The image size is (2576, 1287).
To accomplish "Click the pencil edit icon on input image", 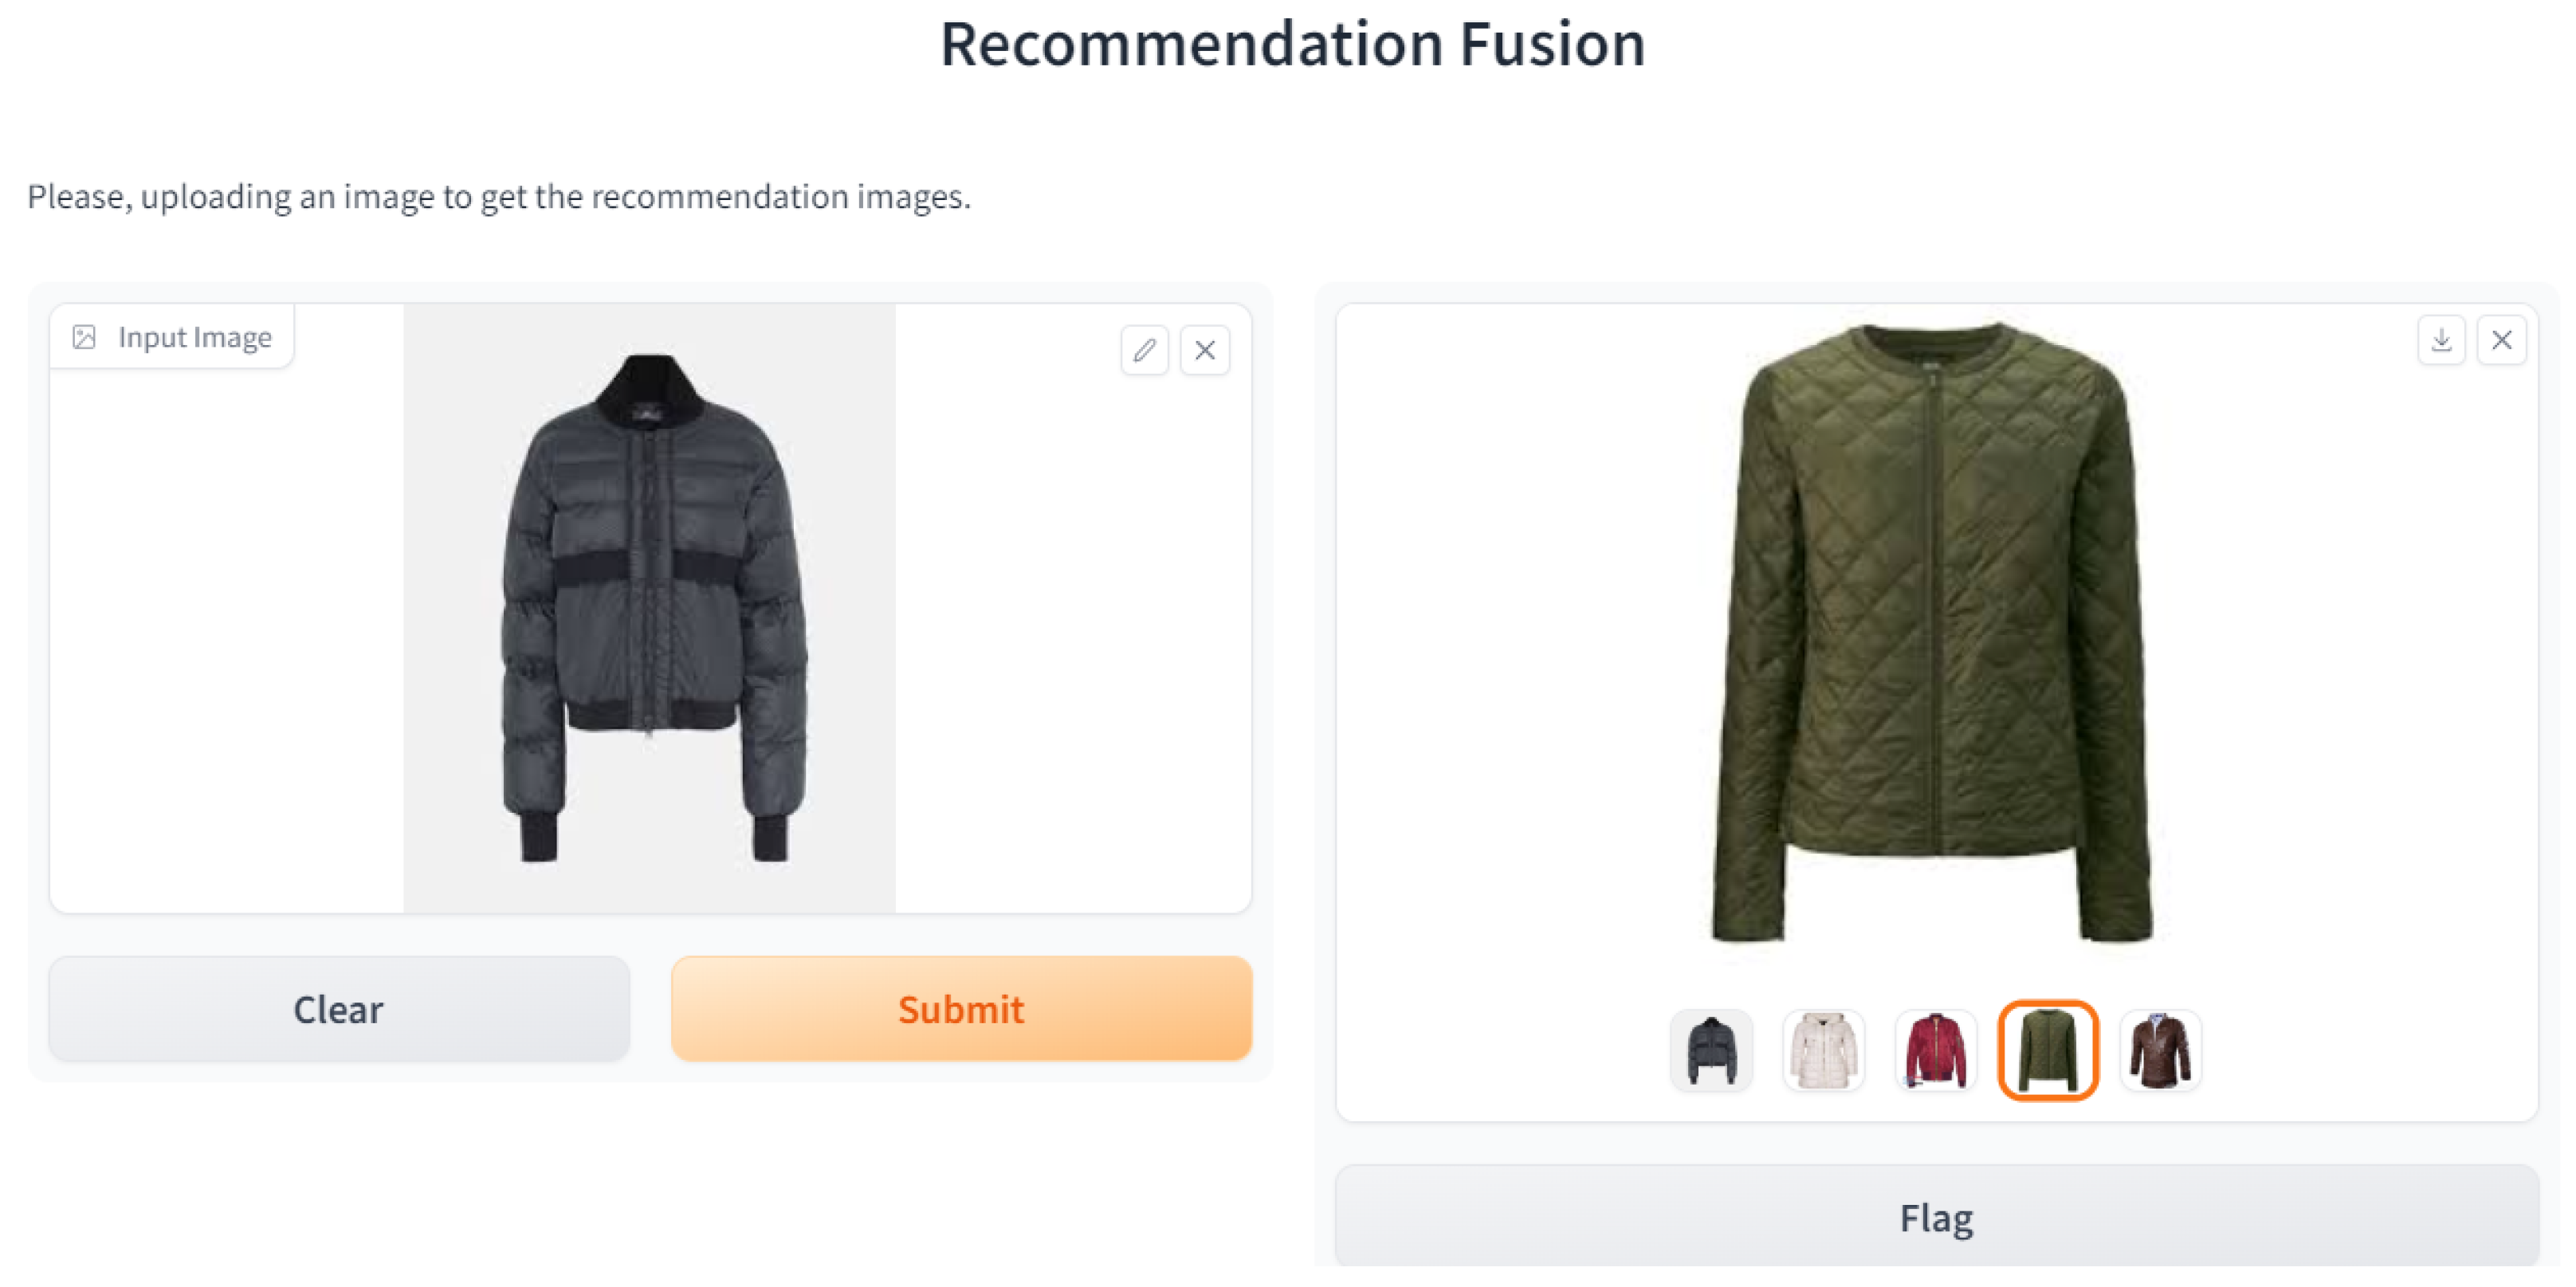I will click(1144, 350).
